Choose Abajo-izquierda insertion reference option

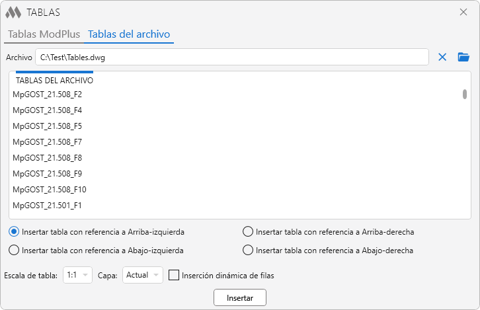tap(14, 251)
